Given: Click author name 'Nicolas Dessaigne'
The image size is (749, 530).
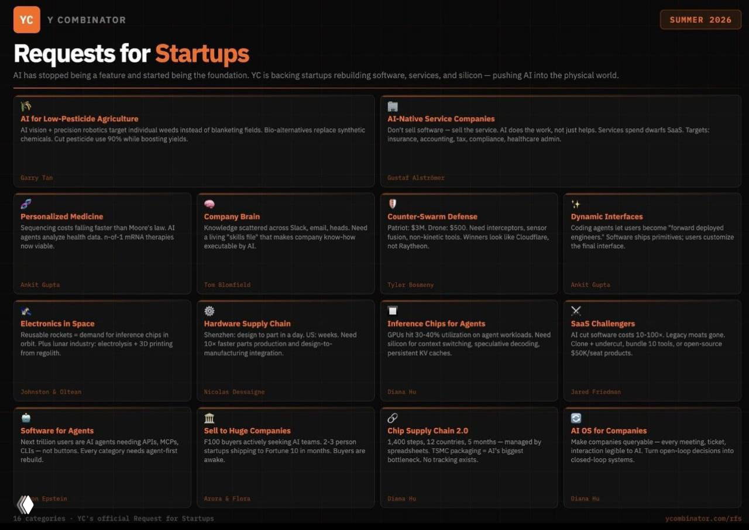Looking at the screenshot, I should 234,392.
